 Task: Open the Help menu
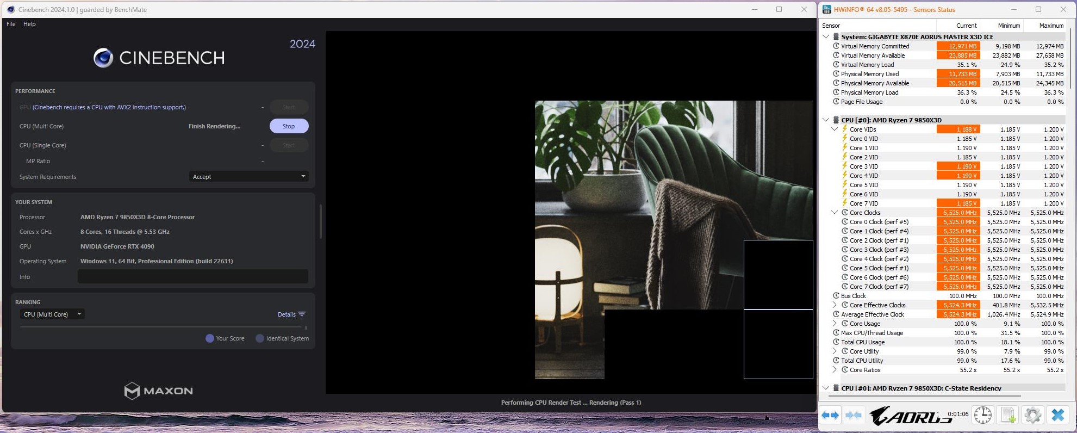[x=29, y=24]
